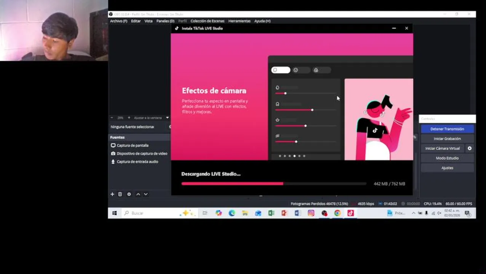Launch Copilot from the taskbar
486x274 pixels.
(x=219, y=213)
